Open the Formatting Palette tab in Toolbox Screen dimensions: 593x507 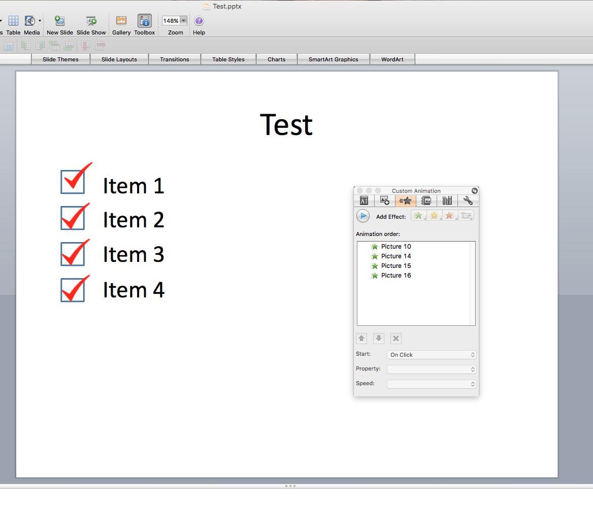[x=364, y=200]
